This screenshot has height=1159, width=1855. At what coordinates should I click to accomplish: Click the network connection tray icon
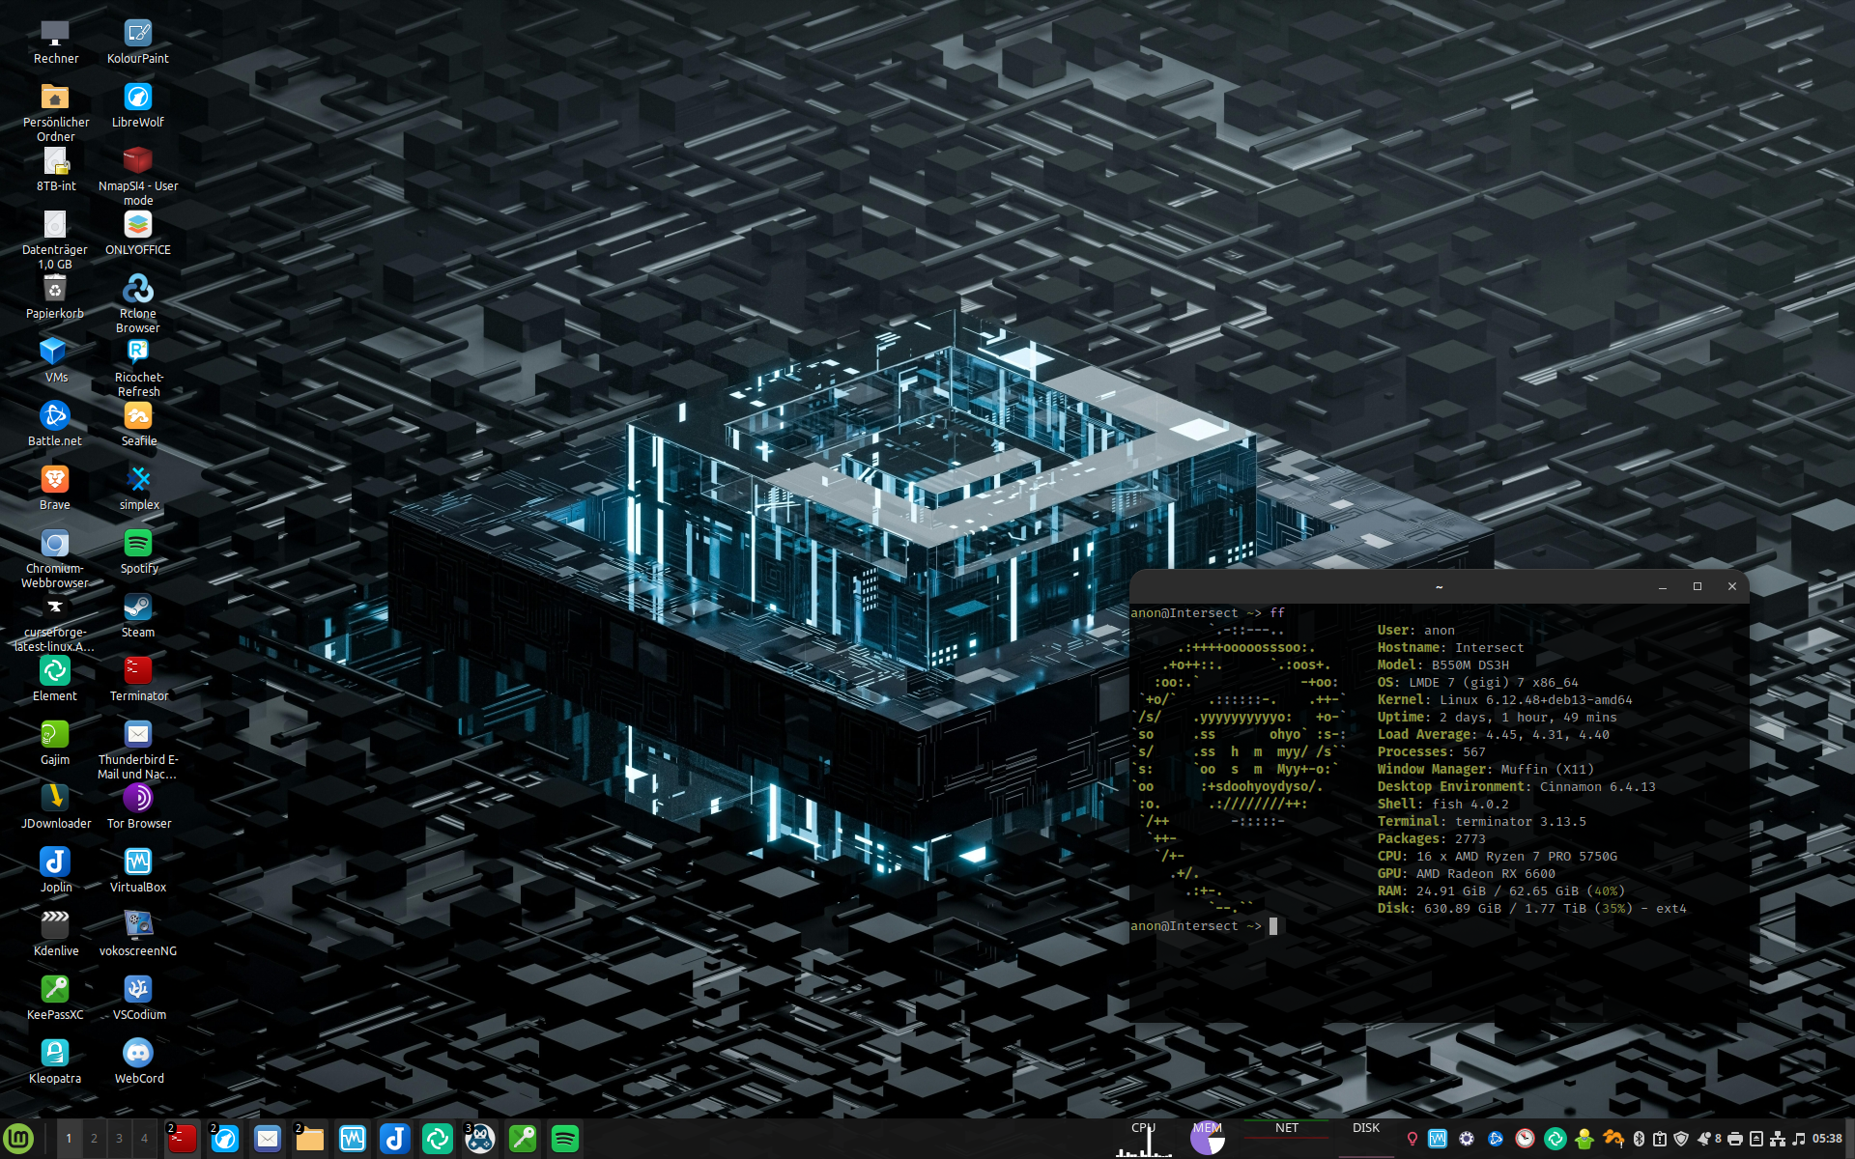pos(1778,1139)
